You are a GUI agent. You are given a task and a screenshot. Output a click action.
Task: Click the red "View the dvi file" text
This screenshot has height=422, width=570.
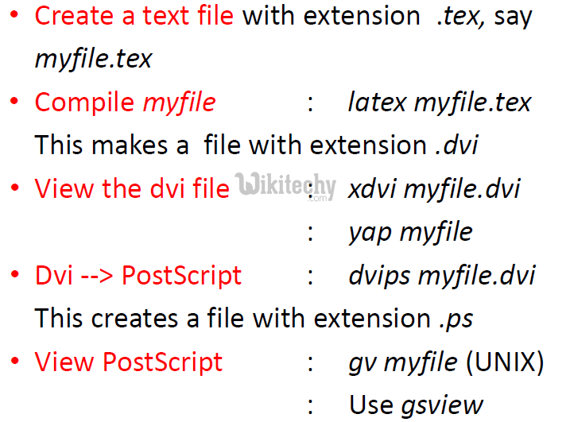(x=132, y=188)
